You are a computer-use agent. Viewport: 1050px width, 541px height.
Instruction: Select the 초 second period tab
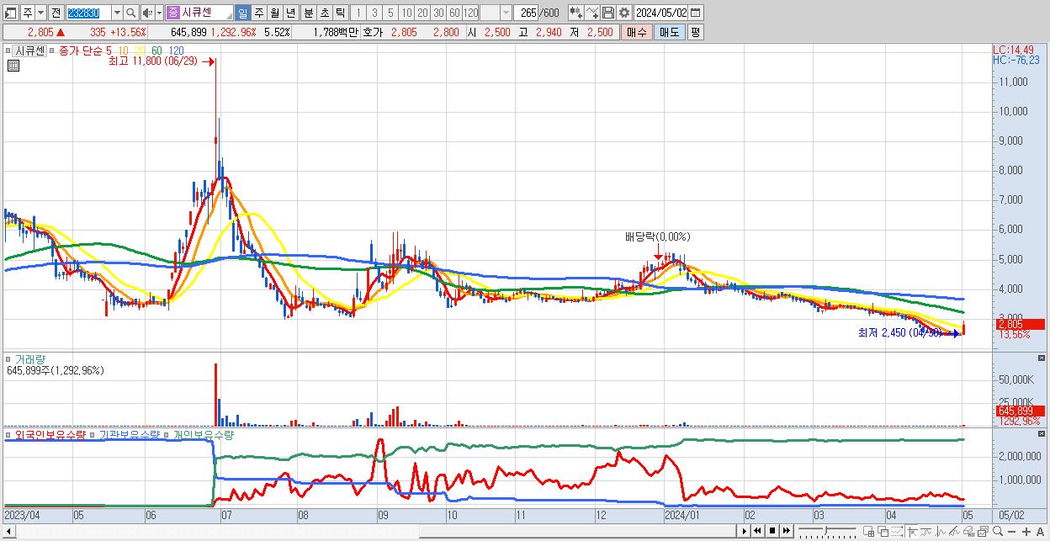point(324,13)
